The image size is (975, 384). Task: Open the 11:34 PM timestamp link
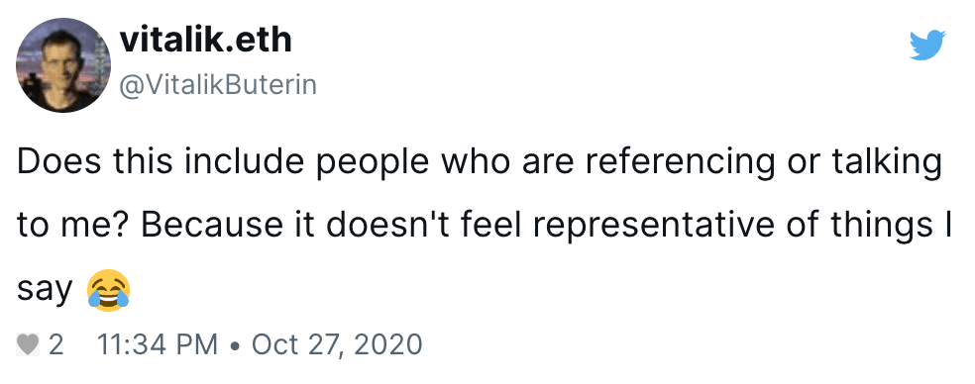158,344
